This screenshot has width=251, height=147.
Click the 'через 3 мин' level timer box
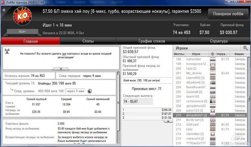coord(75,91)
